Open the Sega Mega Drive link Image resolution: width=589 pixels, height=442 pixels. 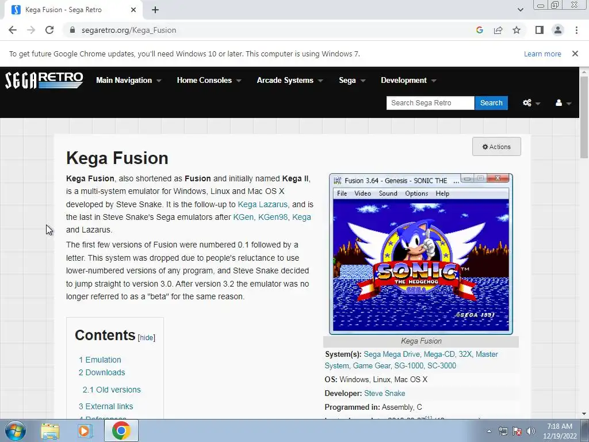point(392,355)
